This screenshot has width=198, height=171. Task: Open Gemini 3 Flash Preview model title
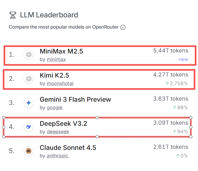(75, 100)
